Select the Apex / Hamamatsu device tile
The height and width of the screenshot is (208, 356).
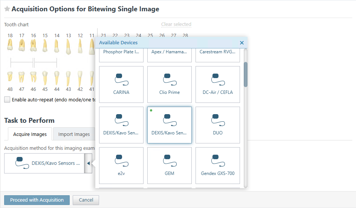[170, 55]
